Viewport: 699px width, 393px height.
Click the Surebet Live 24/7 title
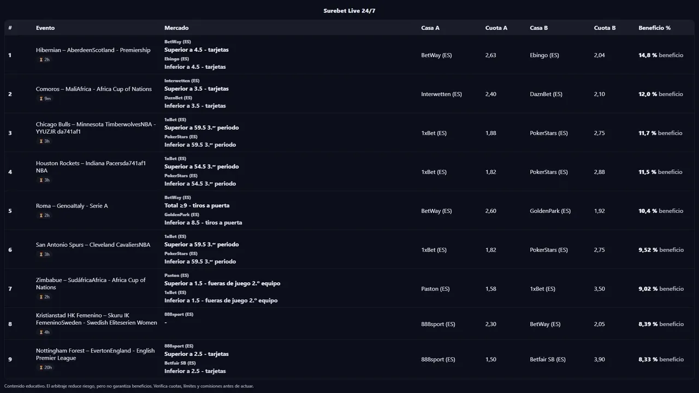tap(349, 11)
